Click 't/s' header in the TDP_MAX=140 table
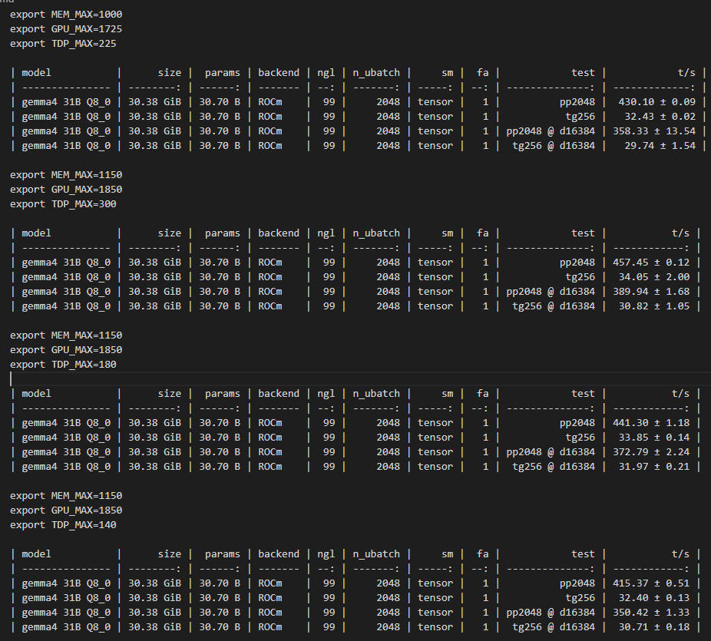Viewport: 711px width, 641px height. click(680, 554)
